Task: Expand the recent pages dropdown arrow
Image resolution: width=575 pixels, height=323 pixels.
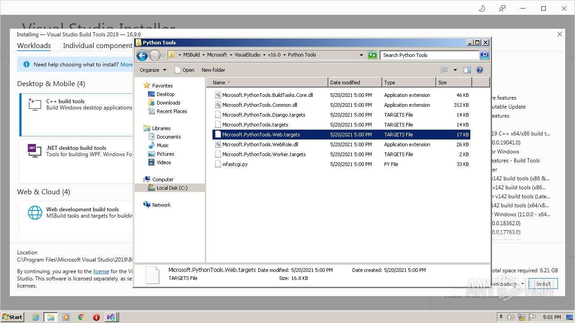Action: point(163,55)
